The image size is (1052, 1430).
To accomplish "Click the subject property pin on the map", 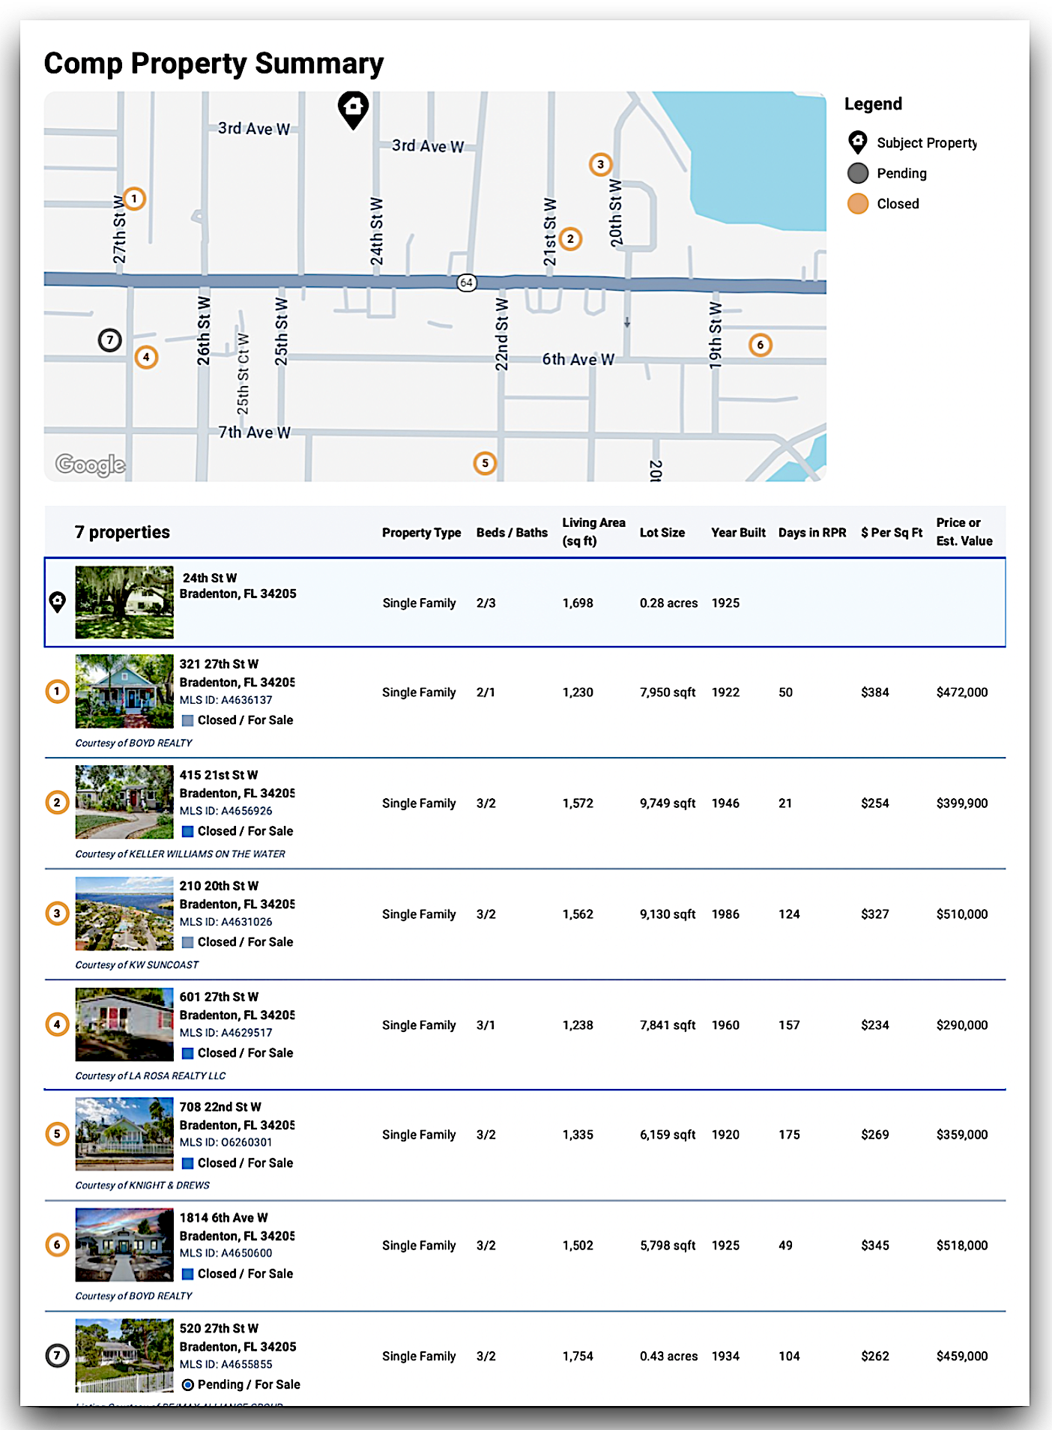I will tap(353, 109).
